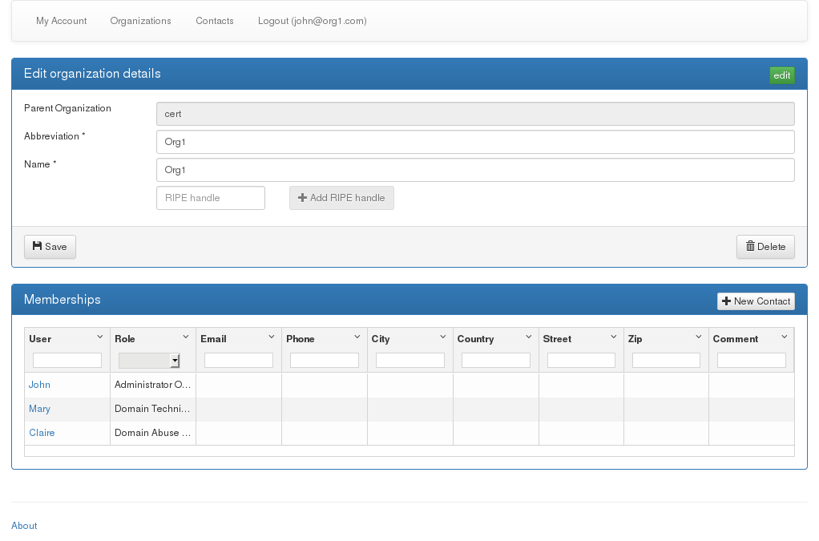The width and height of the screenshot is (819, 541).
Task: Click the Zip column filter box
Action: click(x=667, y=361)
